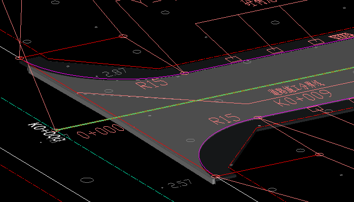Select the small ellipse left of 2.57

(x=87, y=179)
